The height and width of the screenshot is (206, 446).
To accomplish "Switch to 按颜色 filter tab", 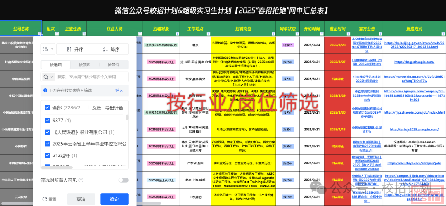I will [85, 64].
